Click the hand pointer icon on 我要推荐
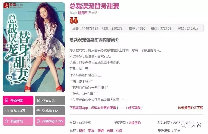This screenshot has width=208, height=134. pyautogui.click(x=39, y=121)
